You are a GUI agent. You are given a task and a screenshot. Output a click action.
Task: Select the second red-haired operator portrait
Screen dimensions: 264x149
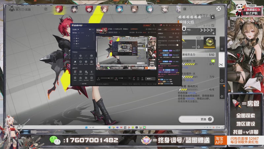point(89,9)
